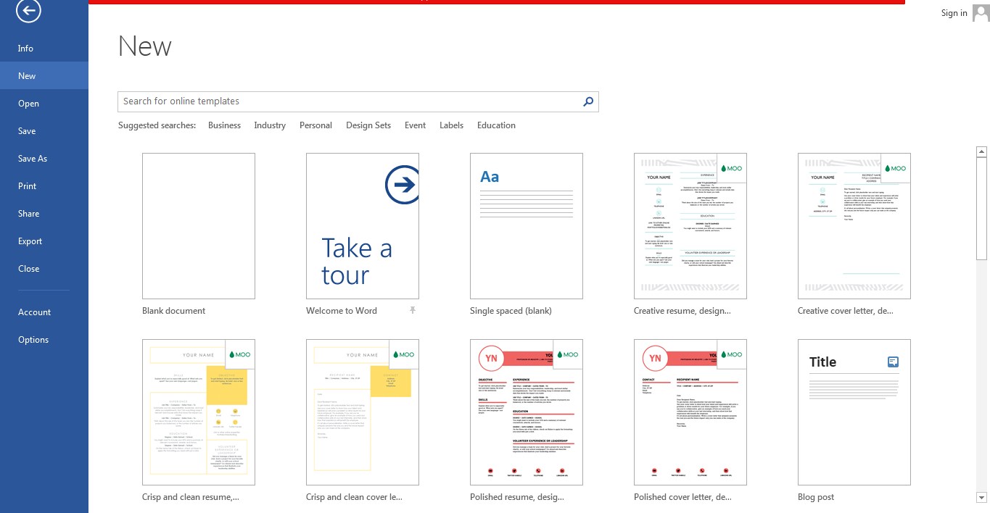The image size is (990, 513).
Task: Click the Sign in account icon
Action: click(981, 12)
